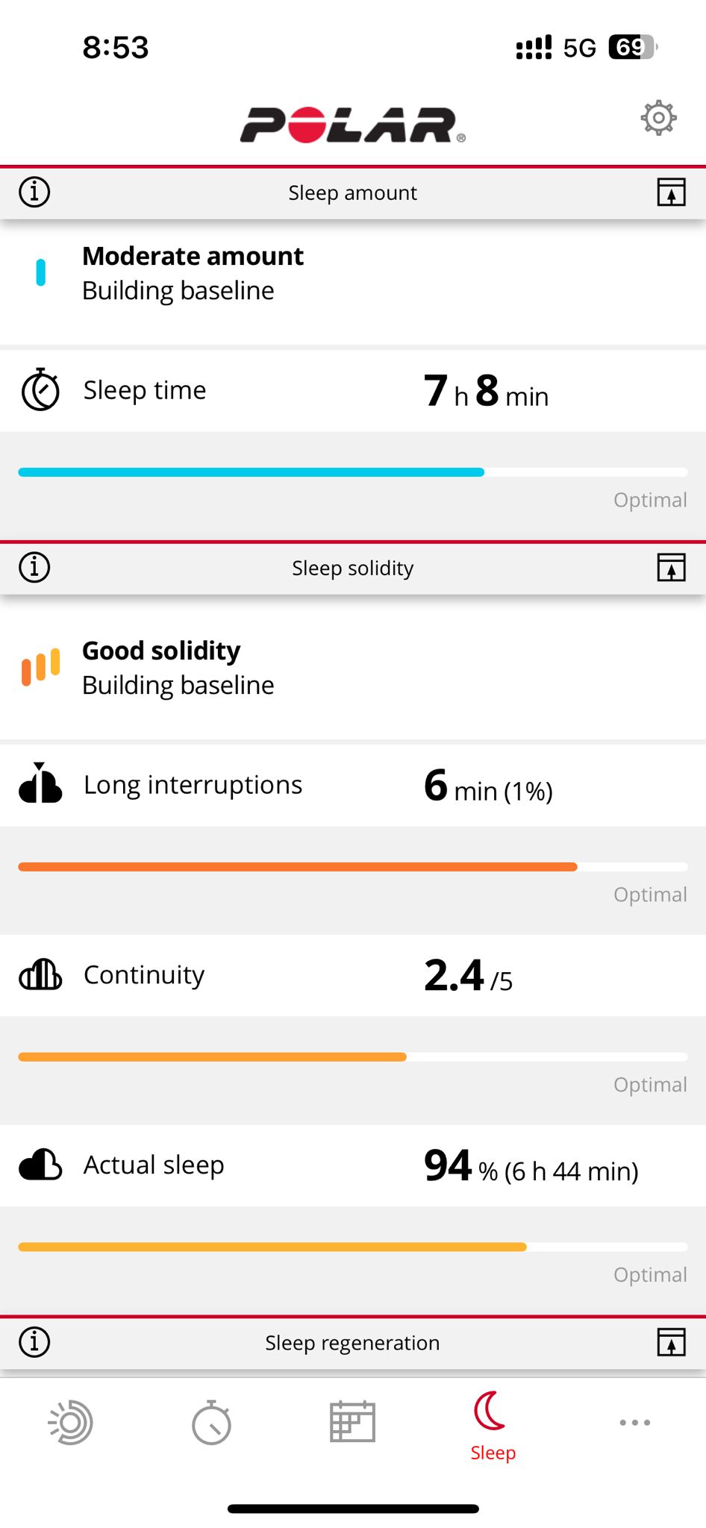Tap the Good solidity summary
Screen dimensions: 706x1528
click(x=178, y=668)
